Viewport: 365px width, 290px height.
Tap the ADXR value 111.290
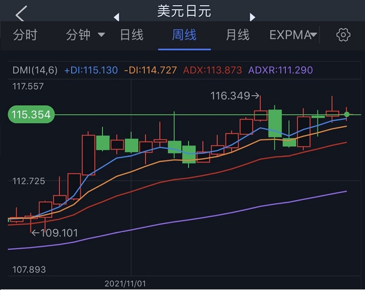(280, 70)
